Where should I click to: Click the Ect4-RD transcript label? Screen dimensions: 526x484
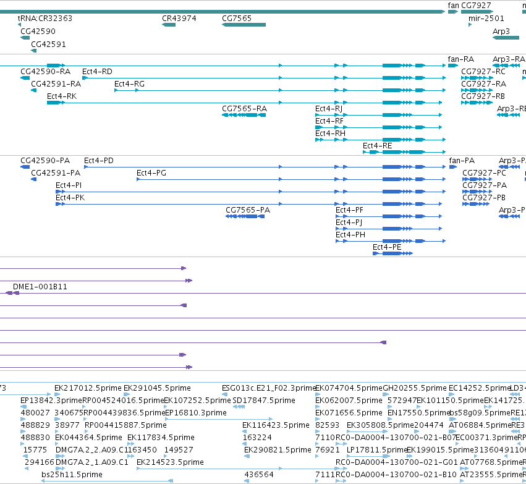(x=97, y=72)
